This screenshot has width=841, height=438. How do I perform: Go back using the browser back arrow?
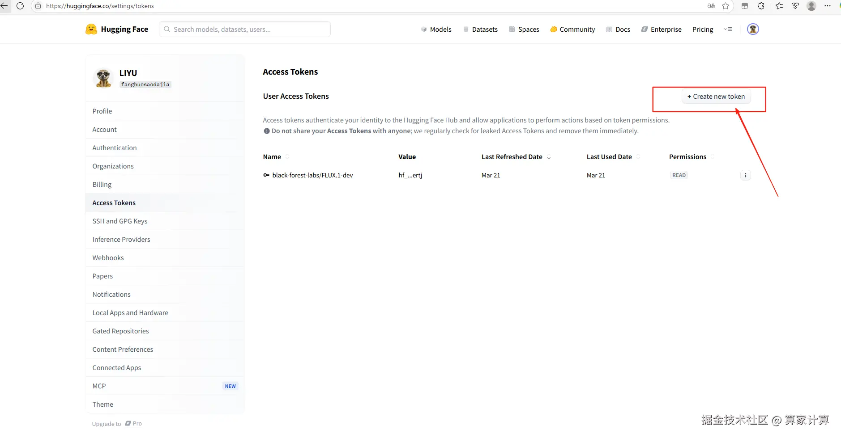[4, 6]
